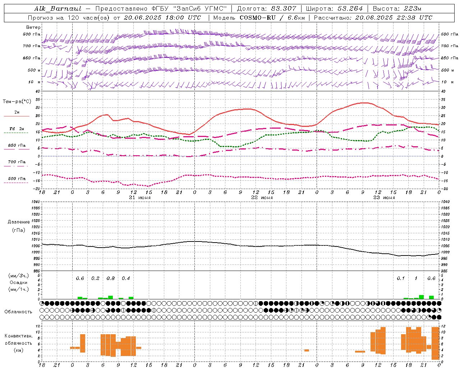This screenshot has height=368, width=460.
Task: Click the Долгота: 83.307 field
Action: coord(267,9)
